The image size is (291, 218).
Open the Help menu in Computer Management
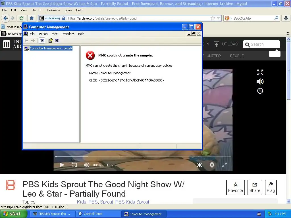click(81, 34)
